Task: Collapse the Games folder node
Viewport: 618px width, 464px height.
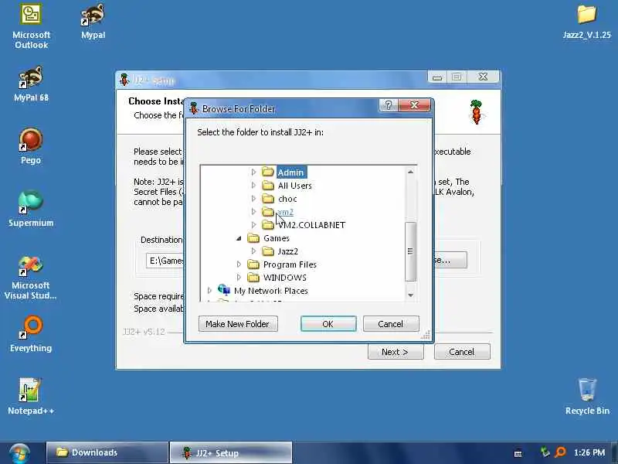Action: point(239,238)
